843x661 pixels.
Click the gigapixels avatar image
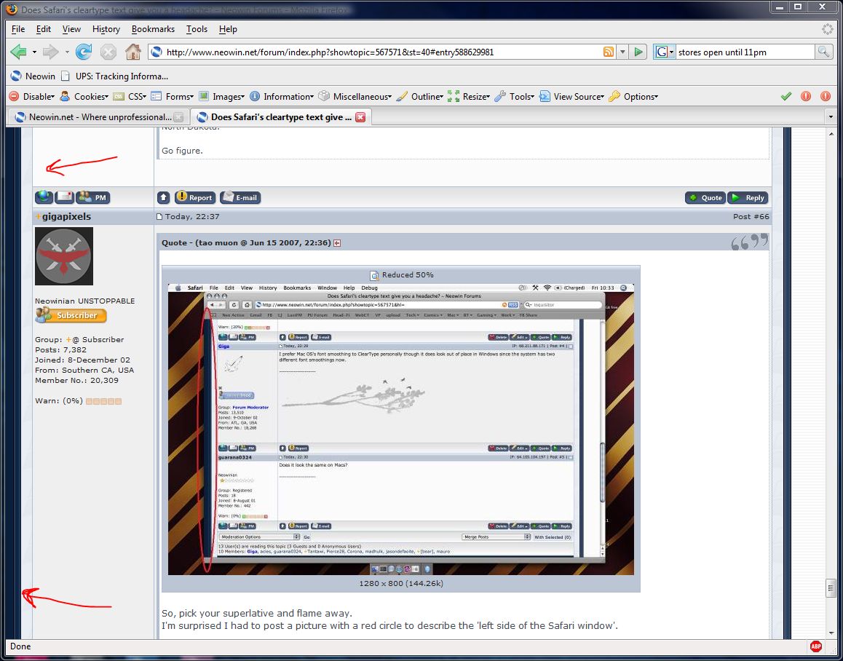coord(64,256)
